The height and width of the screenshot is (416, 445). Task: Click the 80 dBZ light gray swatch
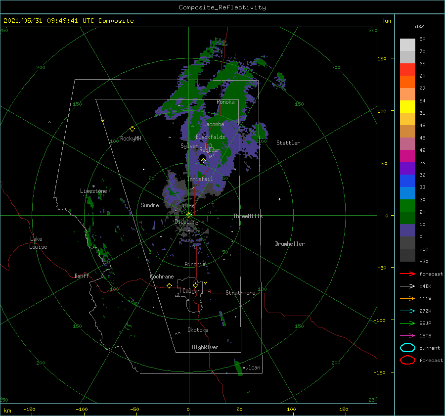click(407, 45)
